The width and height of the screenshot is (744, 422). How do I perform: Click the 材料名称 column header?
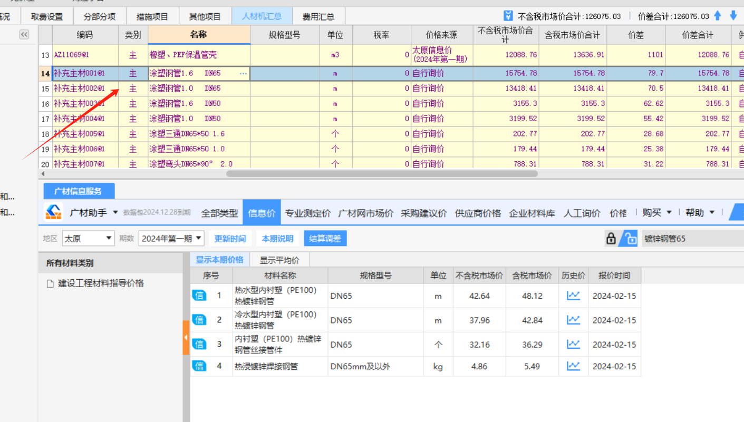point(280,276)
